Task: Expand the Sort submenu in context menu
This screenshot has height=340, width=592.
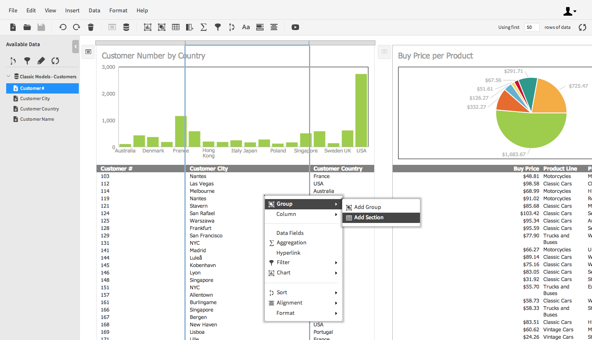Action: pos(304,293)
